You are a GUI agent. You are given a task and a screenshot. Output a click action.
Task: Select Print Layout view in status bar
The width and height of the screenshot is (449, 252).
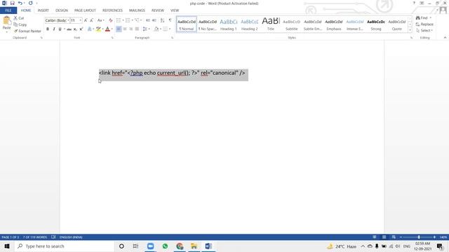point(384,237)
